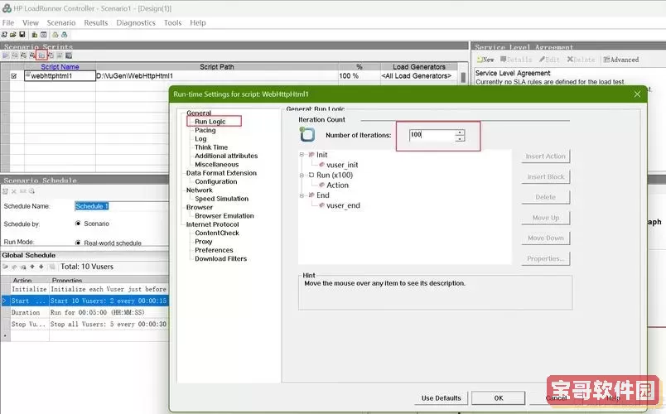Open the Scenario menu
The image size is (666, 414).
coord(61,22)
